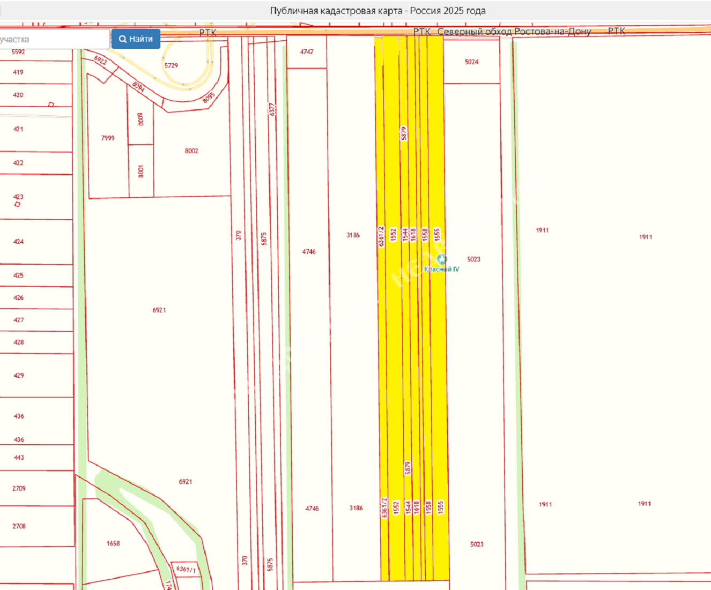Select parcel 443 in the left column

[x=19, y=458]
